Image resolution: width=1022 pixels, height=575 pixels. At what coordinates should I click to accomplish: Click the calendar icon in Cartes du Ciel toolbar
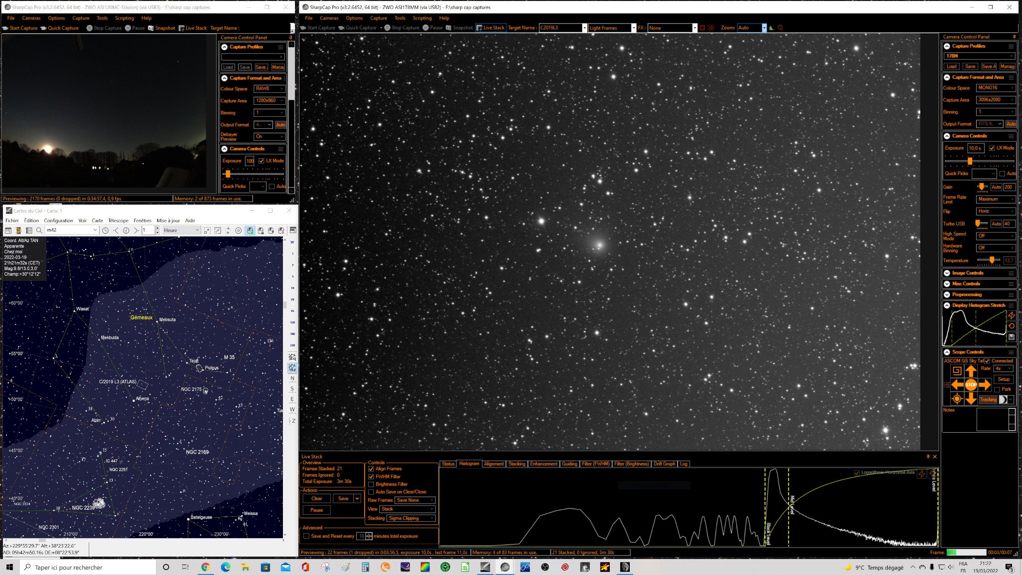[x=8, y=230]
